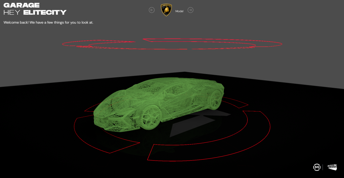Click the "Welcome back!" message text
344x178 pixels.
tap(17, 22)
